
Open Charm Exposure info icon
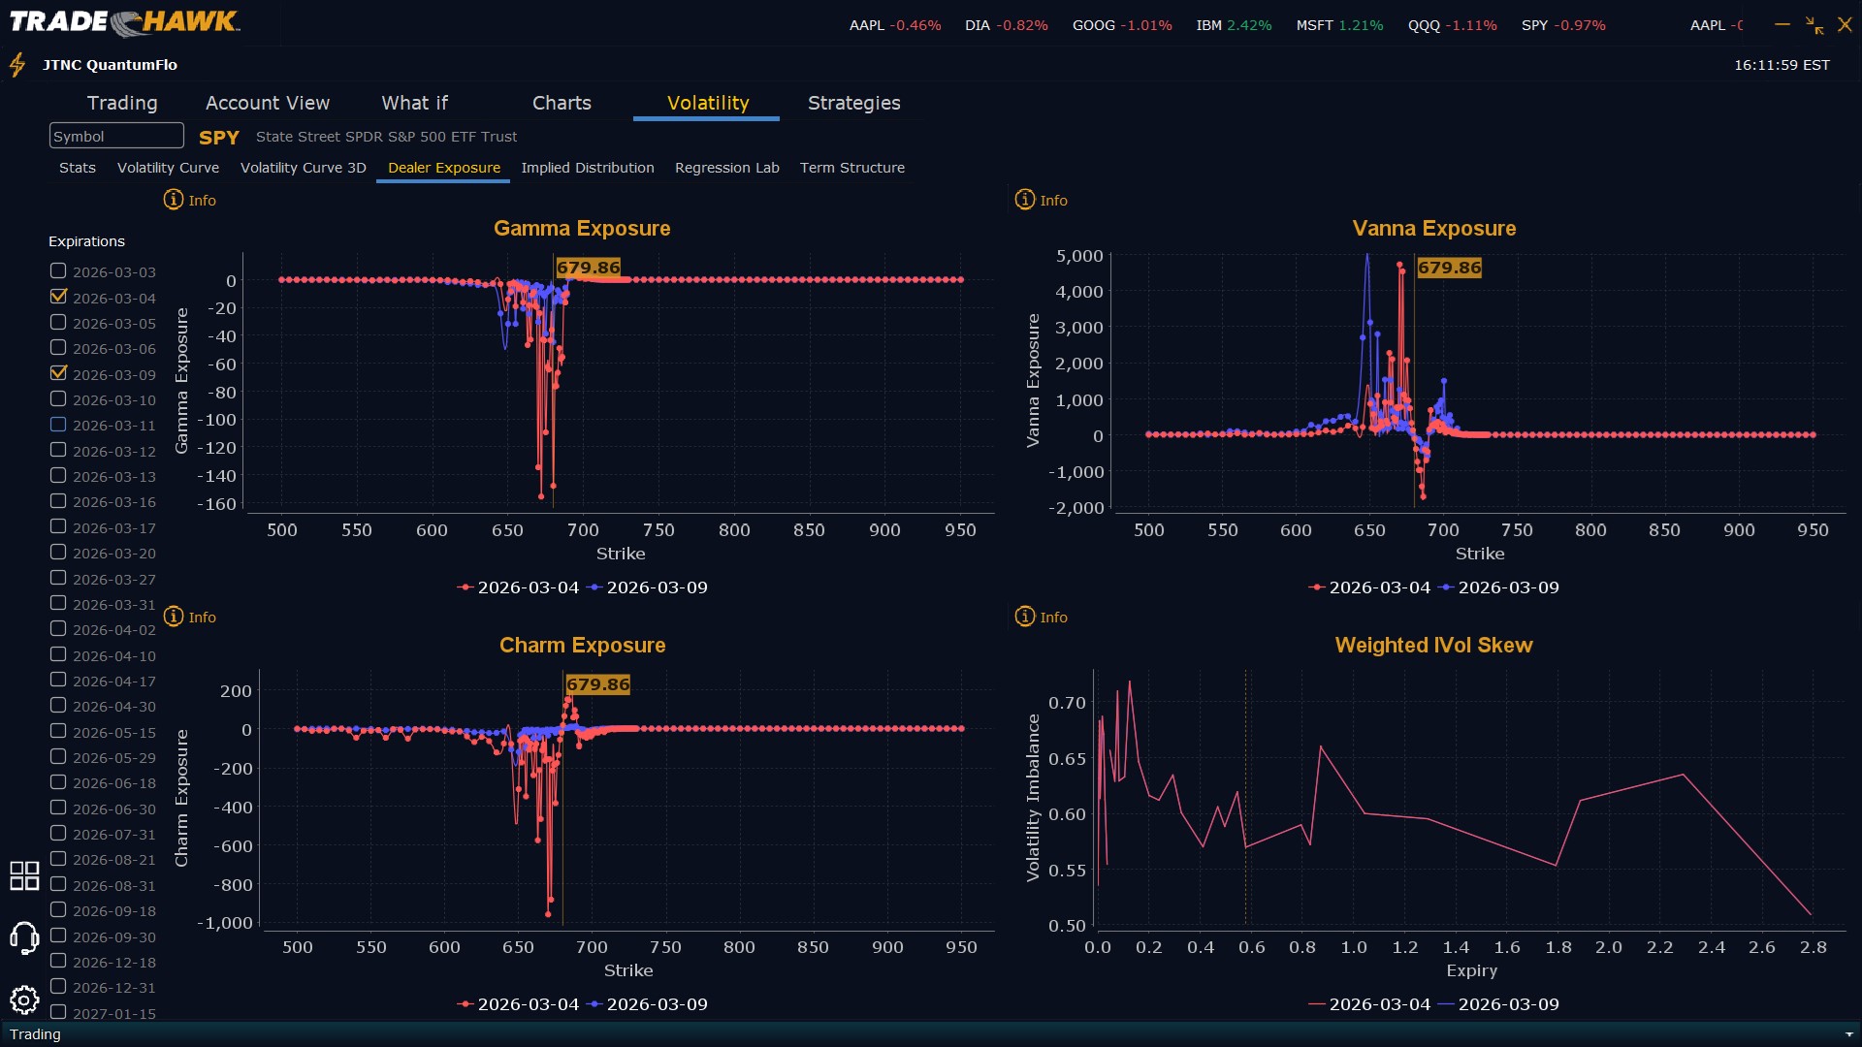pyautogui.click(x=174, y=617)
